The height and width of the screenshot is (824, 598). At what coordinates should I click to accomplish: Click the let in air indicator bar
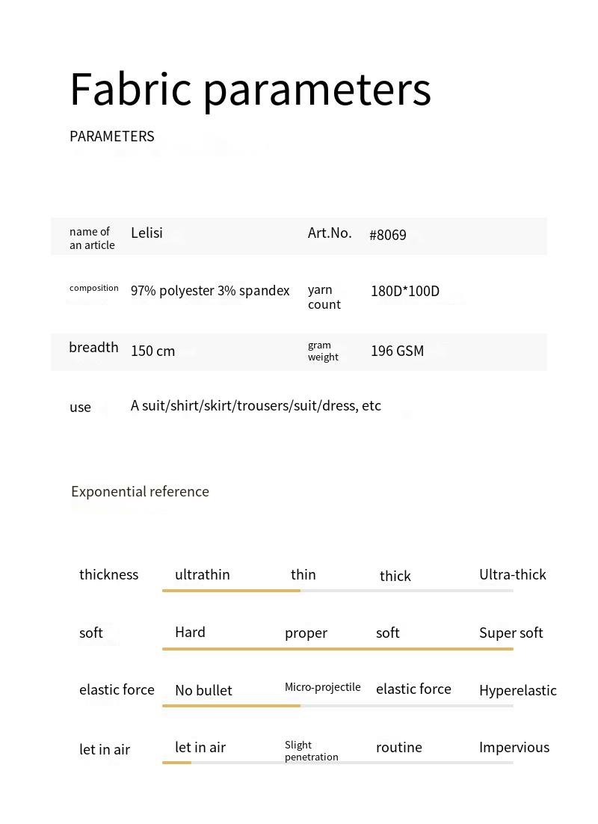pos(337,762)
